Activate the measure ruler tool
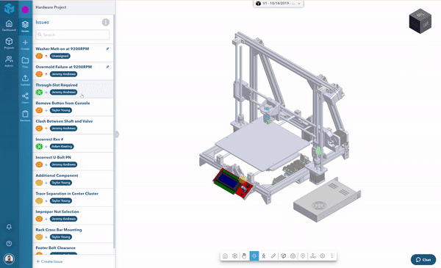 click(273, 256)
